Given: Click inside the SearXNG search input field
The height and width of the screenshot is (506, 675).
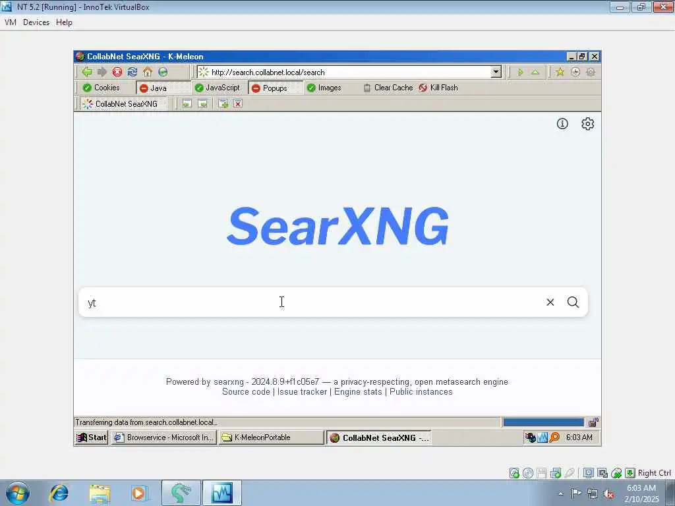Looking at the screenshot, I should pyautogui.click(x=314, y=302).
